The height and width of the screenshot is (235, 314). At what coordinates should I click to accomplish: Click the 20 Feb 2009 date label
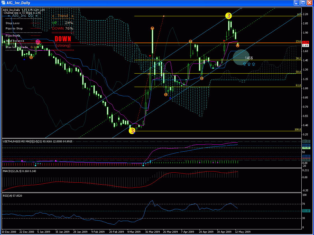tap(116, 232)
